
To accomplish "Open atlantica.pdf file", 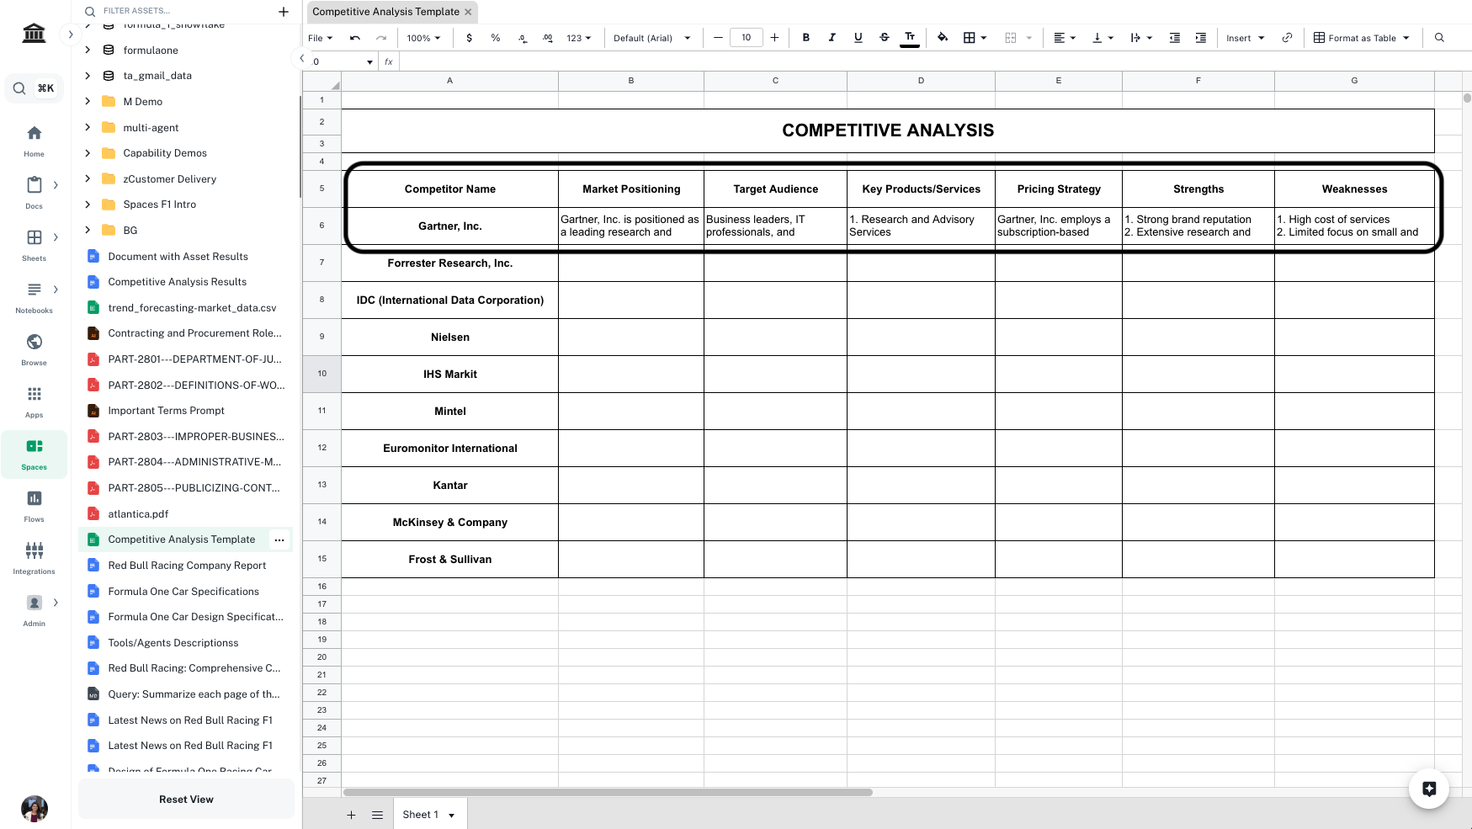I will (138, 514).
